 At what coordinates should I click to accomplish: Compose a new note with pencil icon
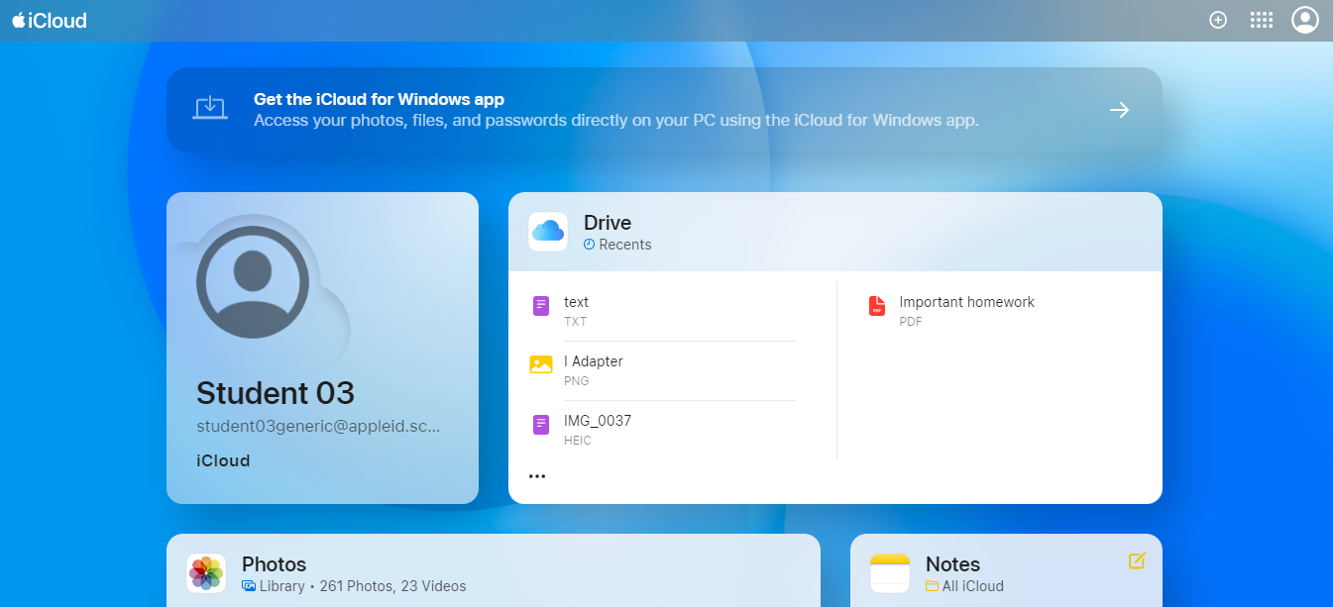click(x=1137, y=560)
